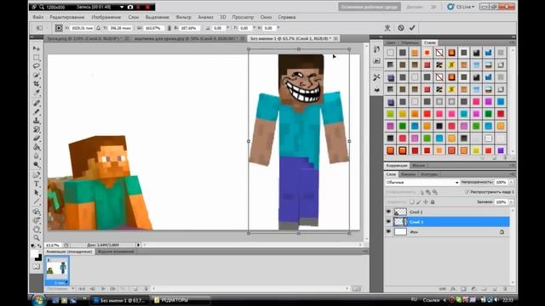Toggle Quick Mask mode icon
This screenshot has height=306, width=545.
click(36, 266)
